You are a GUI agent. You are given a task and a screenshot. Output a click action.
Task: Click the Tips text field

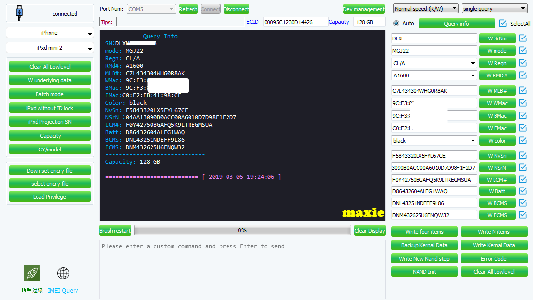(180, 22)
